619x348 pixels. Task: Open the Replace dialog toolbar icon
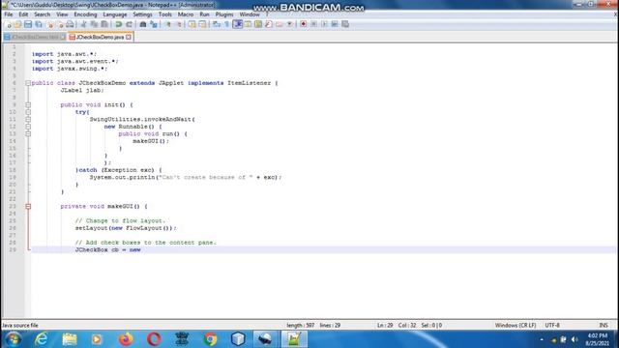point(154,24)
